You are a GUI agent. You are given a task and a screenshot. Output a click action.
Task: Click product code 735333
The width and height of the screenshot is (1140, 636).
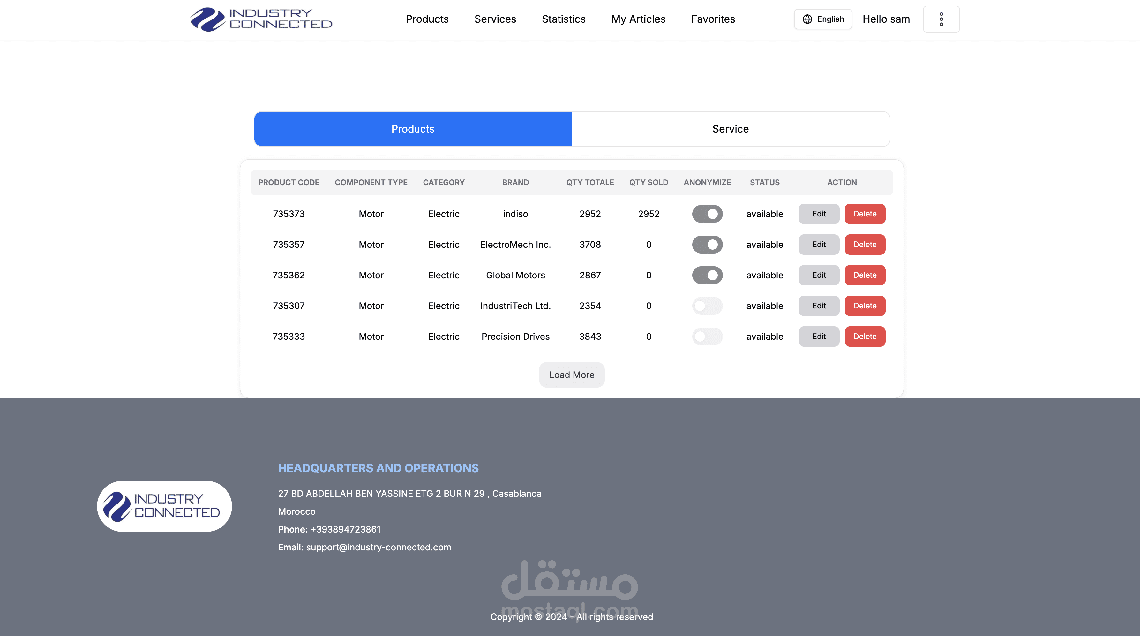(289, 337)
